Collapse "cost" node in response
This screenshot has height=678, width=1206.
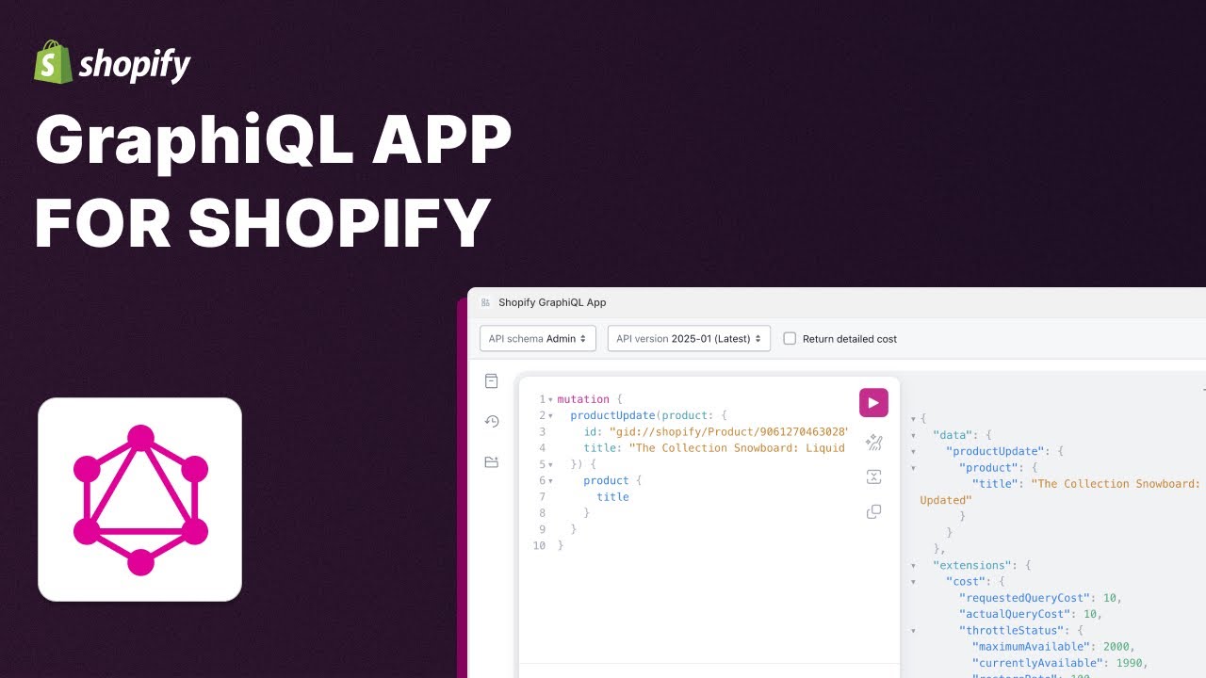pos(913,582)
